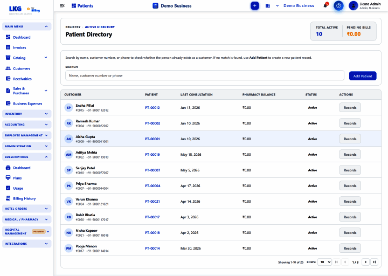Click the Last Consultation column header

[196, 94]
